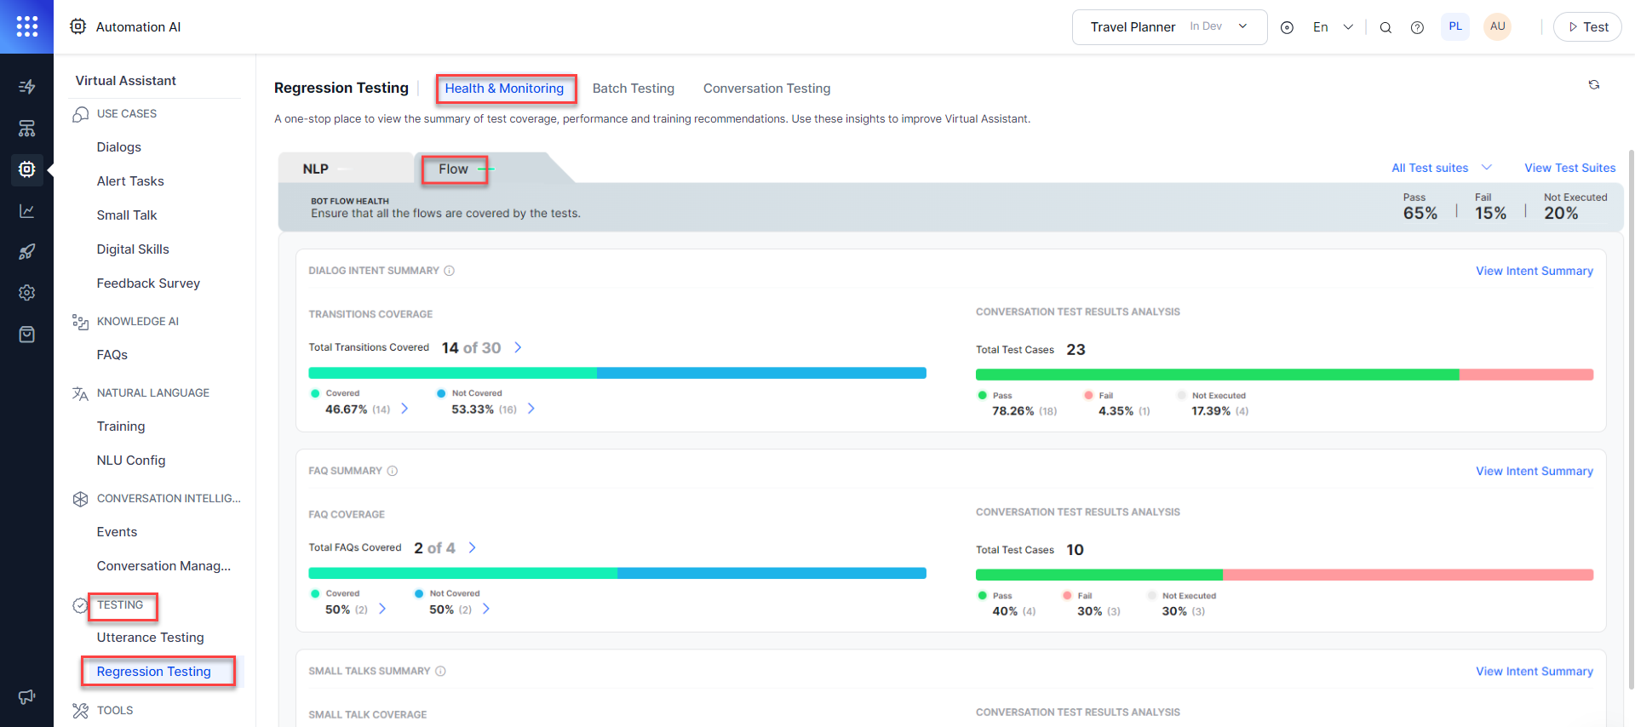This screenshot has height=727, width=1635.
Task: Open the En language dropdown
Action: coord(1333,27)
